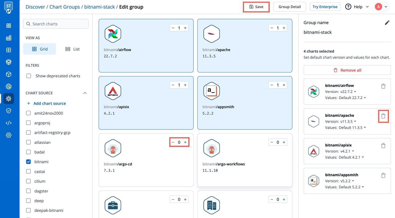Screen dimensions: 395x218
Task: Delete bitnami/appsmith from selected charts
Action: (383, 175)
